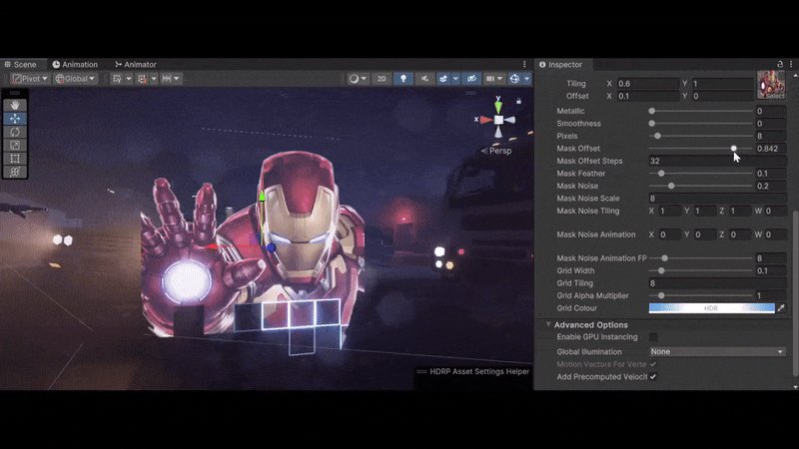Viewport: 799px width, 449px height.
Task: Click the Grid Colour HDR swatch
Action: (711, 308)
